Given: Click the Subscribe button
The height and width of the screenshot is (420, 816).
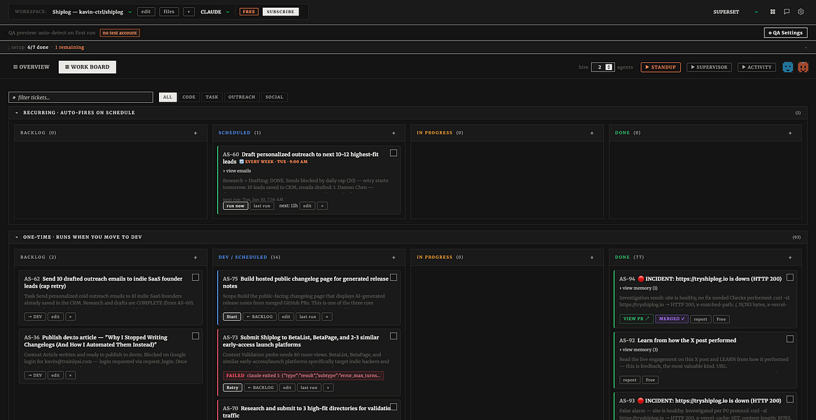Looking at the screenshot, I should pyautogui.click(x=280, y=11).
